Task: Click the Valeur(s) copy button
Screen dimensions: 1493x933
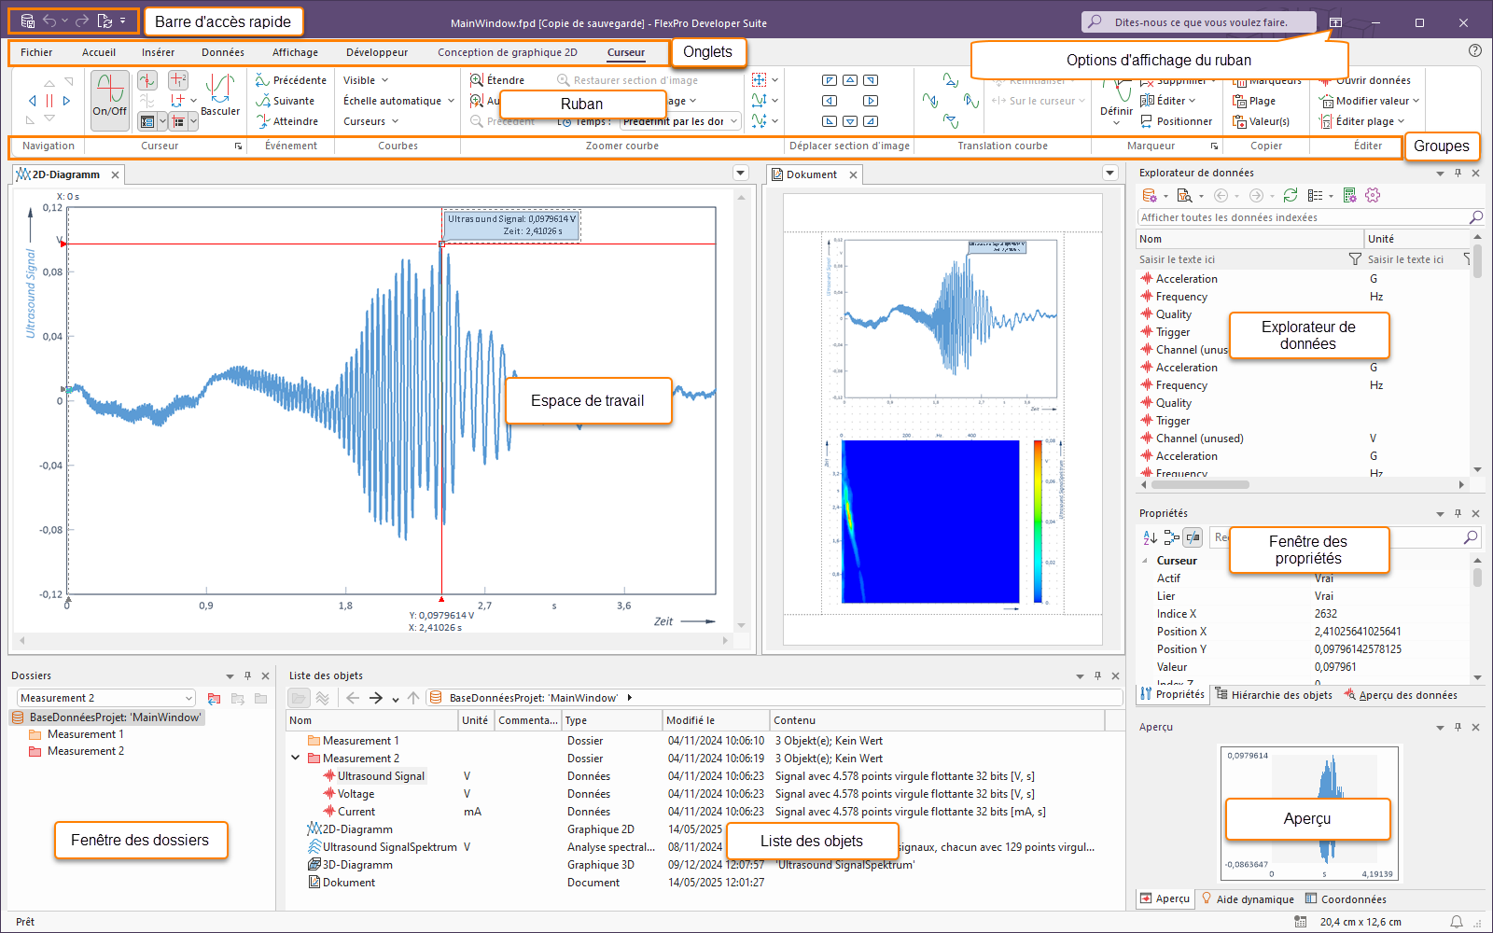Action: [1261, 121]
